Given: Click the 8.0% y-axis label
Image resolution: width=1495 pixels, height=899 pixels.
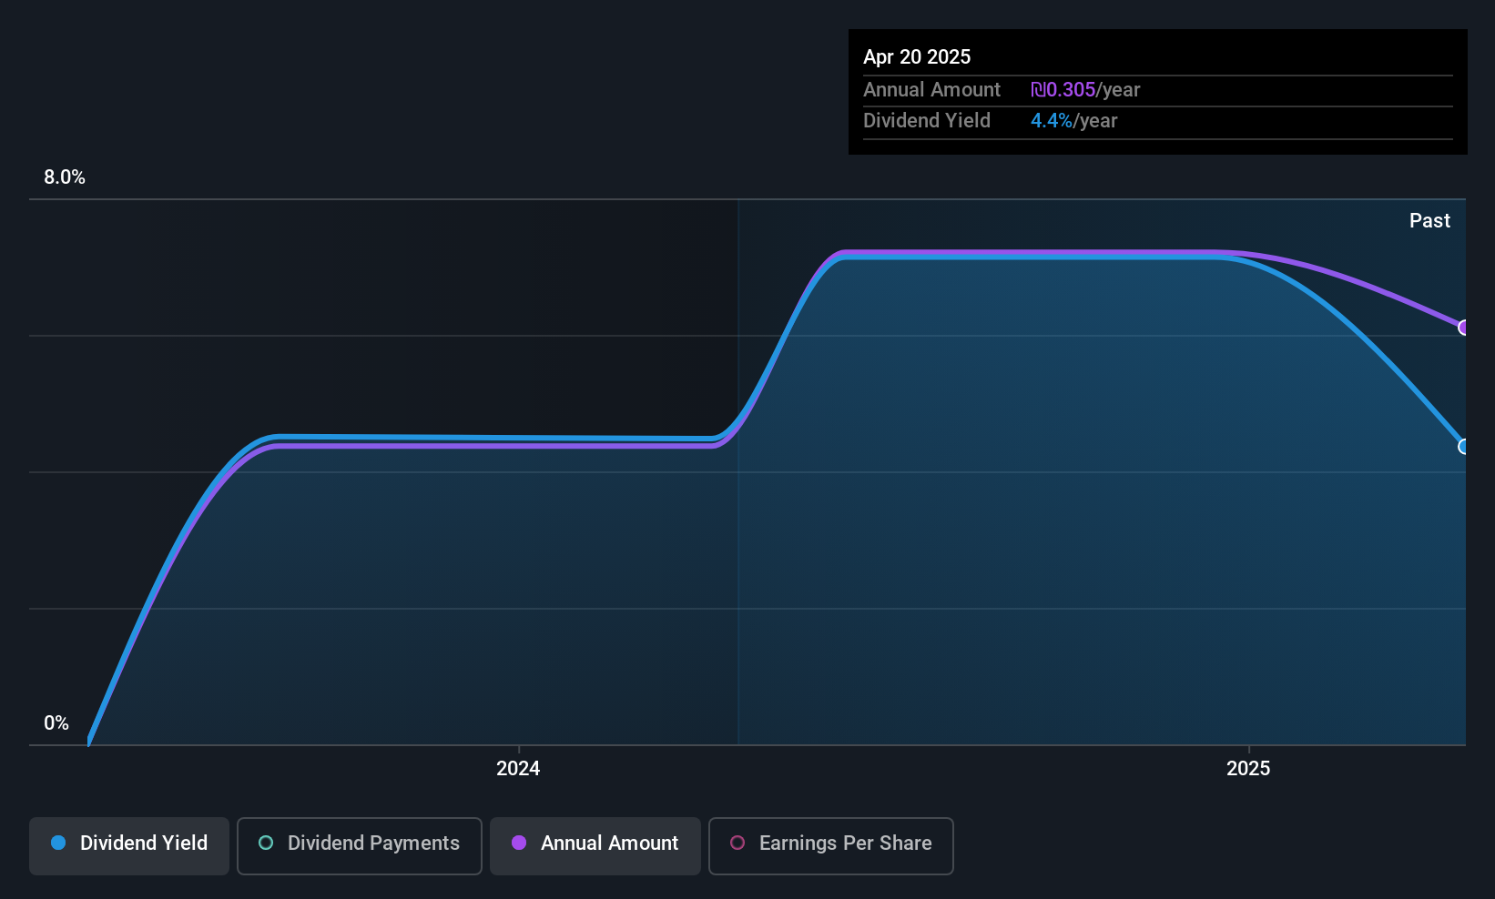Looking at the screenshot, I should click(x=65, y=177).
